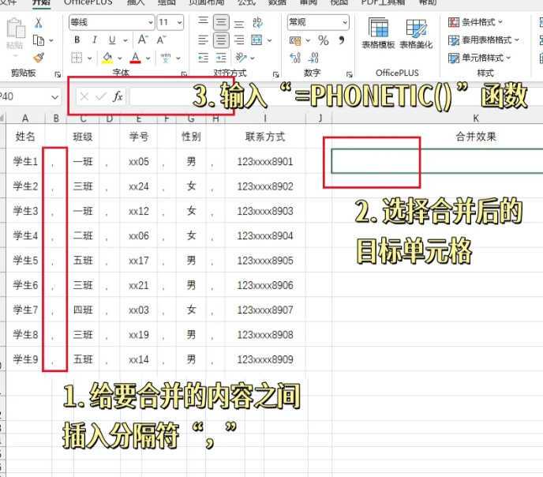Click the Copy icon in clipboard group

(38, 40)
